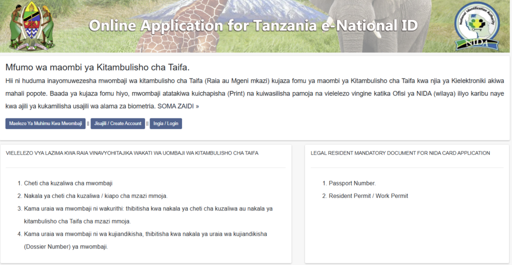512x265 pixels.
Task: Select 'Nakala ya cheti cha kuzaliwa' list item
Action: pos(95,196)
